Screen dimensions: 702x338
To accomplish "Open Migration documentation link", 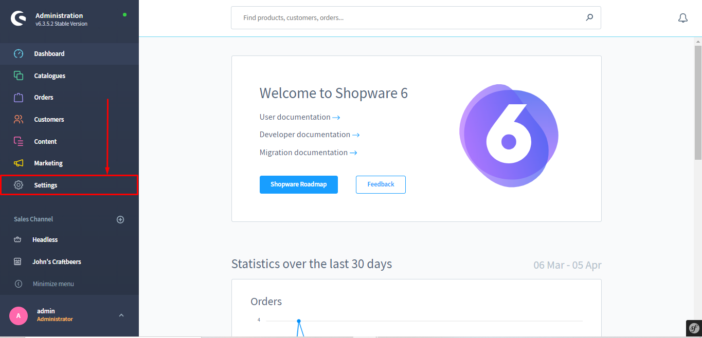I will click(x=309, y=153).
